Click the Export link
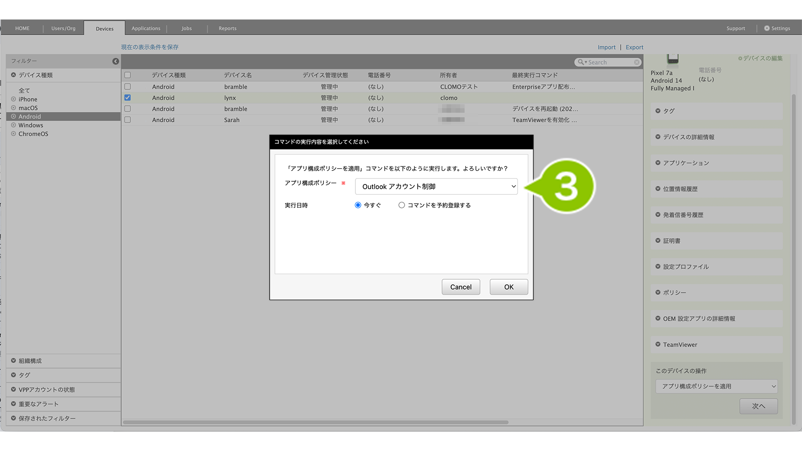Image resolution: width=802 pixels, height=451 pixels. pyautogui.click(x=634, y=47)
